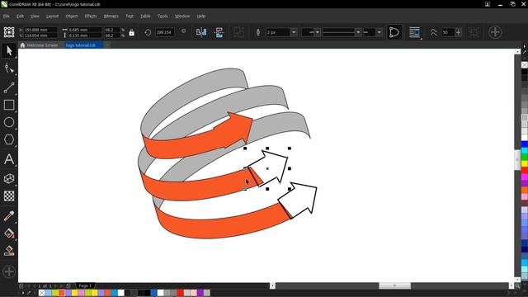Viewport: 528px width, 297px height.
Task: Click the object height input field
Action: pyautogui.click(x=84, y=35)
